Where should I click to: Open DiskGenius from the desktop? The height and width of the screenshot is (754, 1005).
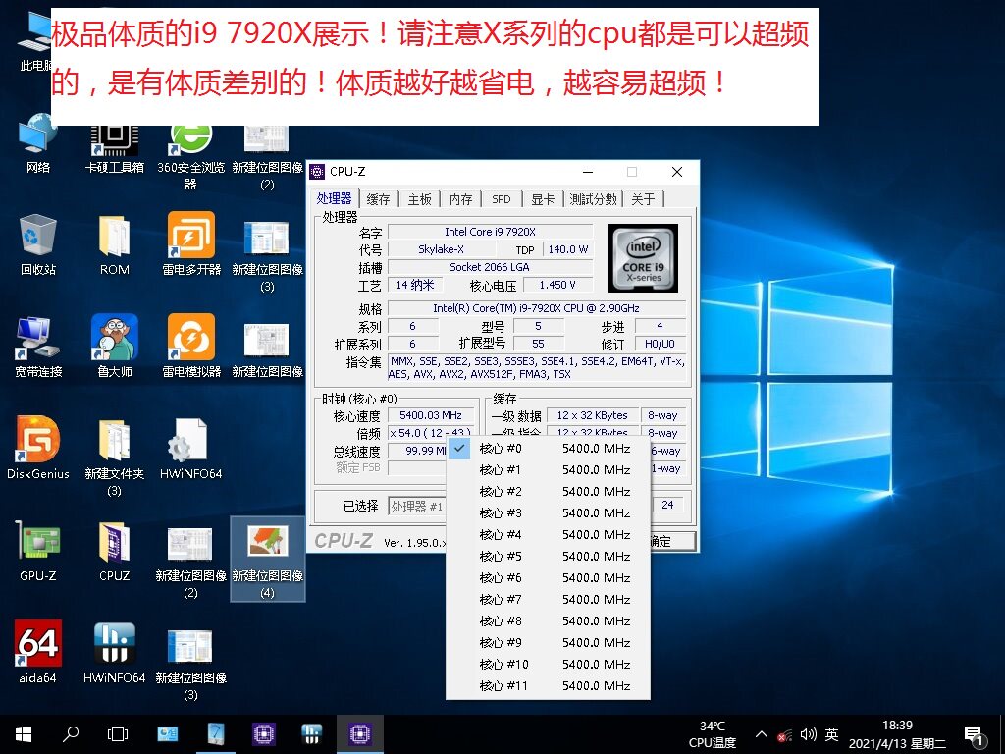[38, 448]
